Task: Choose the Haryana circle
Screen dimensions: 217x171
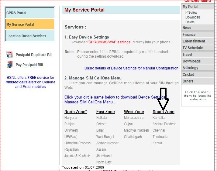Action: coord(71,118)
